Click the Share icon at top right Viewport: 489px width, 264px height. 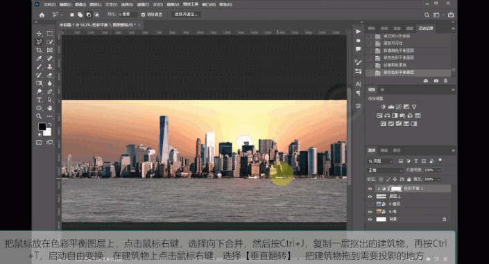[x=451, y=15]
